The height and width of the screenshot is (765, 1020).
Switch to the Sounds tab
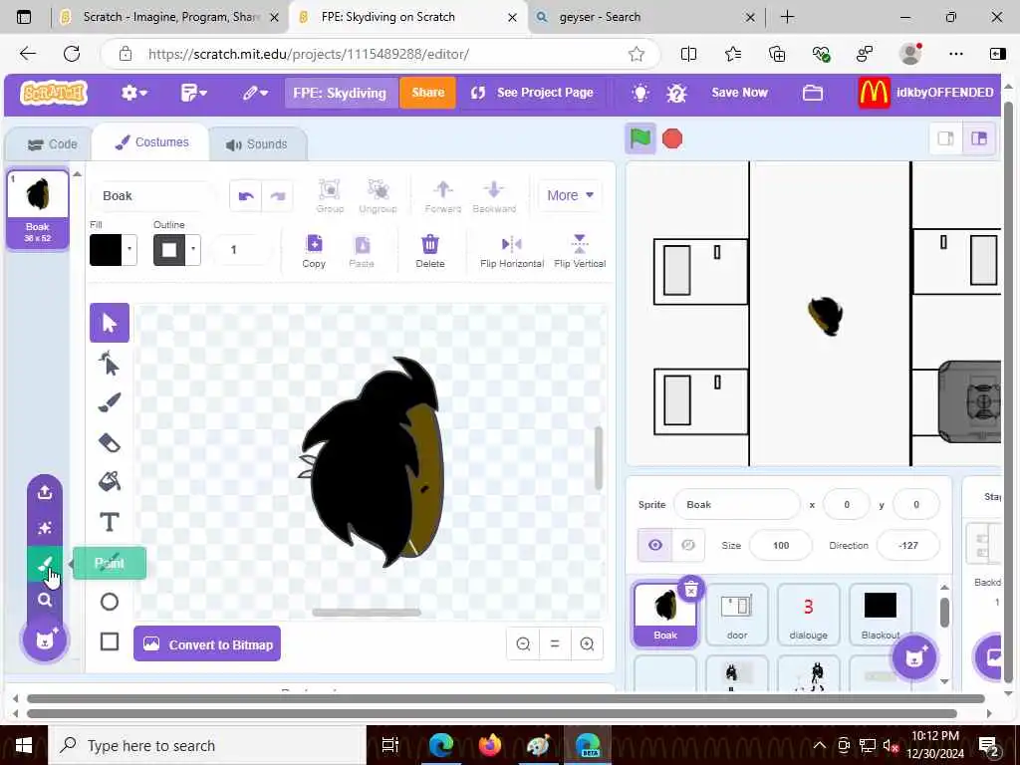tap(257, 144)
